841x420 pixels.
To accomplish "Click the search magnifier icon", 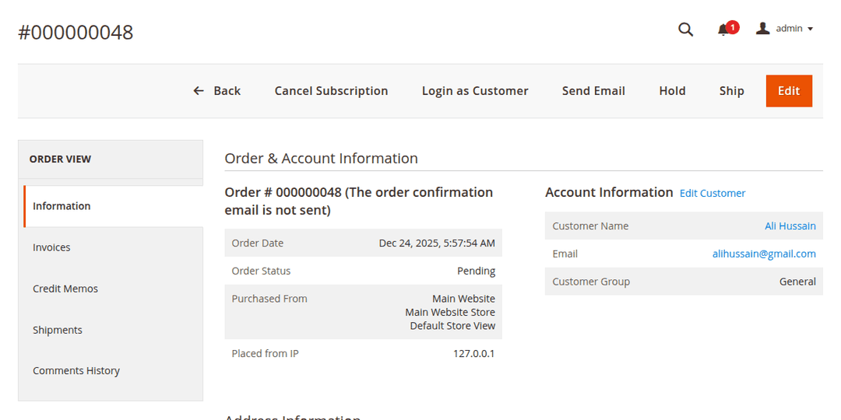I will click(x=685, y=30).
